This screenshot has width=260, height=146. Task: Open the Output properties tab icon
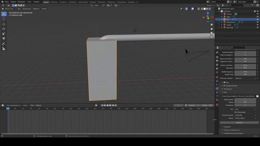click(217, 61)
